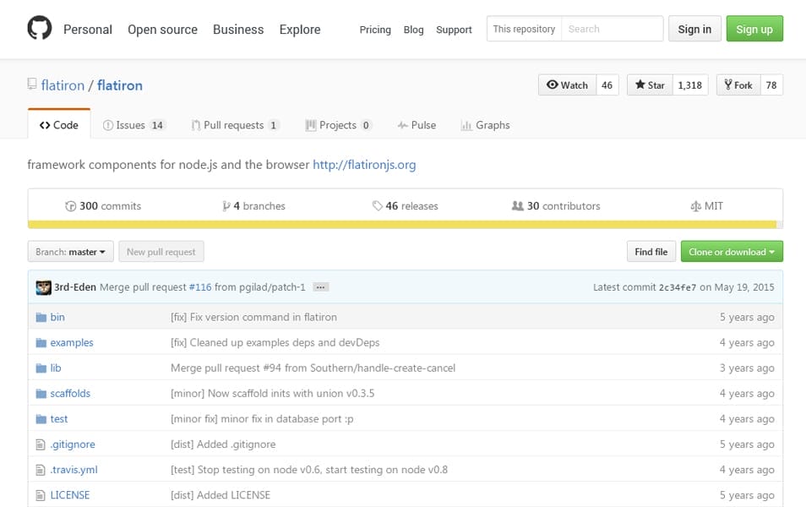Star the flatiron repository
The width and height of the screenshot is (806, 507).
tap(650, 85)
